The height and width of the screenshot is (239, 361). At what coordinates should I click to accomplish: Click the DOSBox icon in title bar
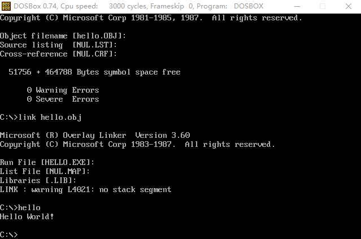6,6
